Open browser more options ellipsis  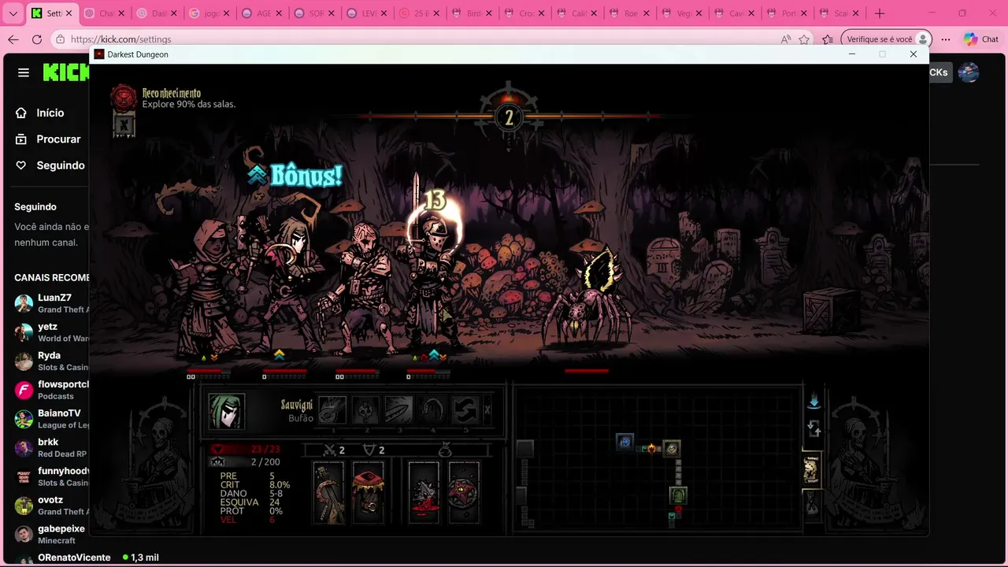pos(946,39)
